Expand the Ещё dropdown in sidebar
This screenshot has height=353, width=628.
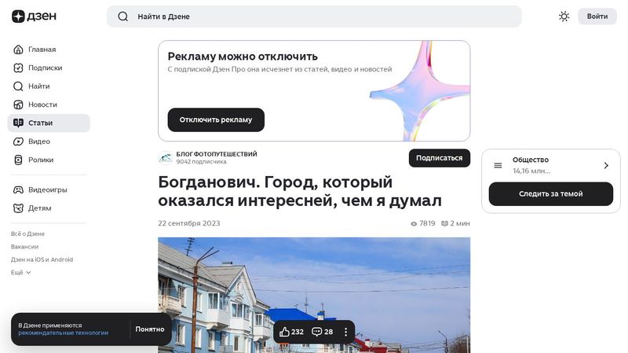(x=21, y=272)
